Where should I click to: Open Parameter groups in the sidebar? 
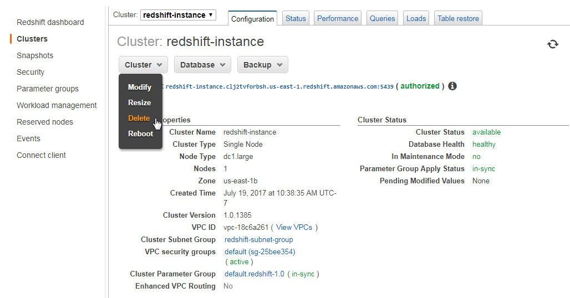(x=48, y=89)
